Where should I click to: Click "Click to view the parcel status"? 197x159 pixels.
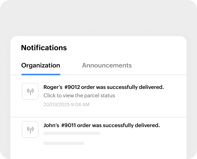[x=79, y=95]
